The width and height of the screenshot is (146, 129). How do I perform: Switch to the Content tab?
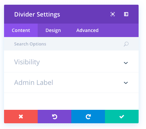21,30
